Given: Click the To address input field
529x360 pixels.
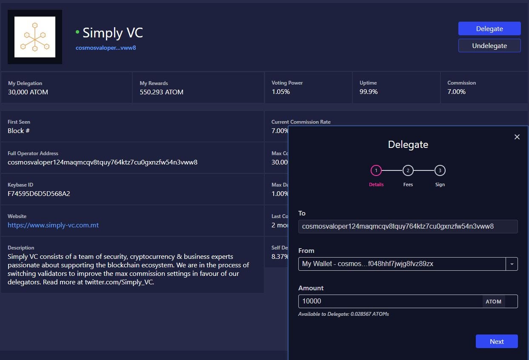Looking at the screenshot, I should click(x=408, y=226).
